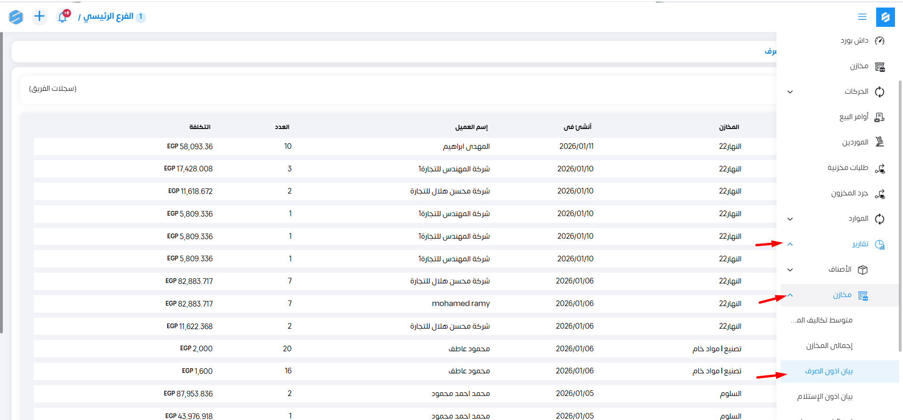This screenshot has width=903, height=420.
Task: Click the suppliers icon in sidebar
Action: coord(879,142)
